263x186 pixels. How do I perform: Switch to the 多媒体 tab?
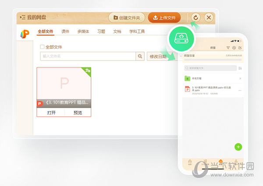[x=83, y=32]
